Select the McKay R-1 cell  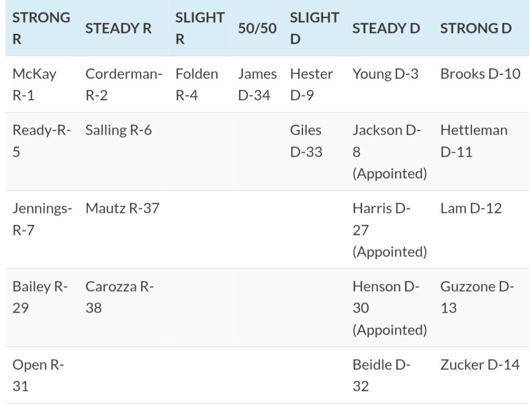point(34,84)
